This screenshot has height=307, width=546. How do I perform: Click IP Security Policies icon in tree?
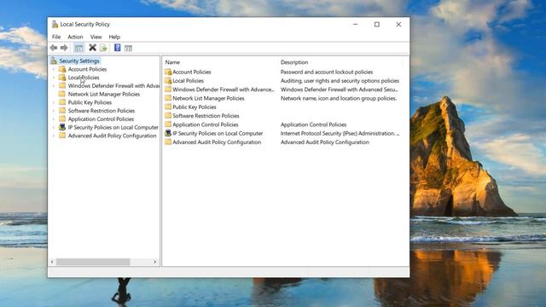click(62, 127)
